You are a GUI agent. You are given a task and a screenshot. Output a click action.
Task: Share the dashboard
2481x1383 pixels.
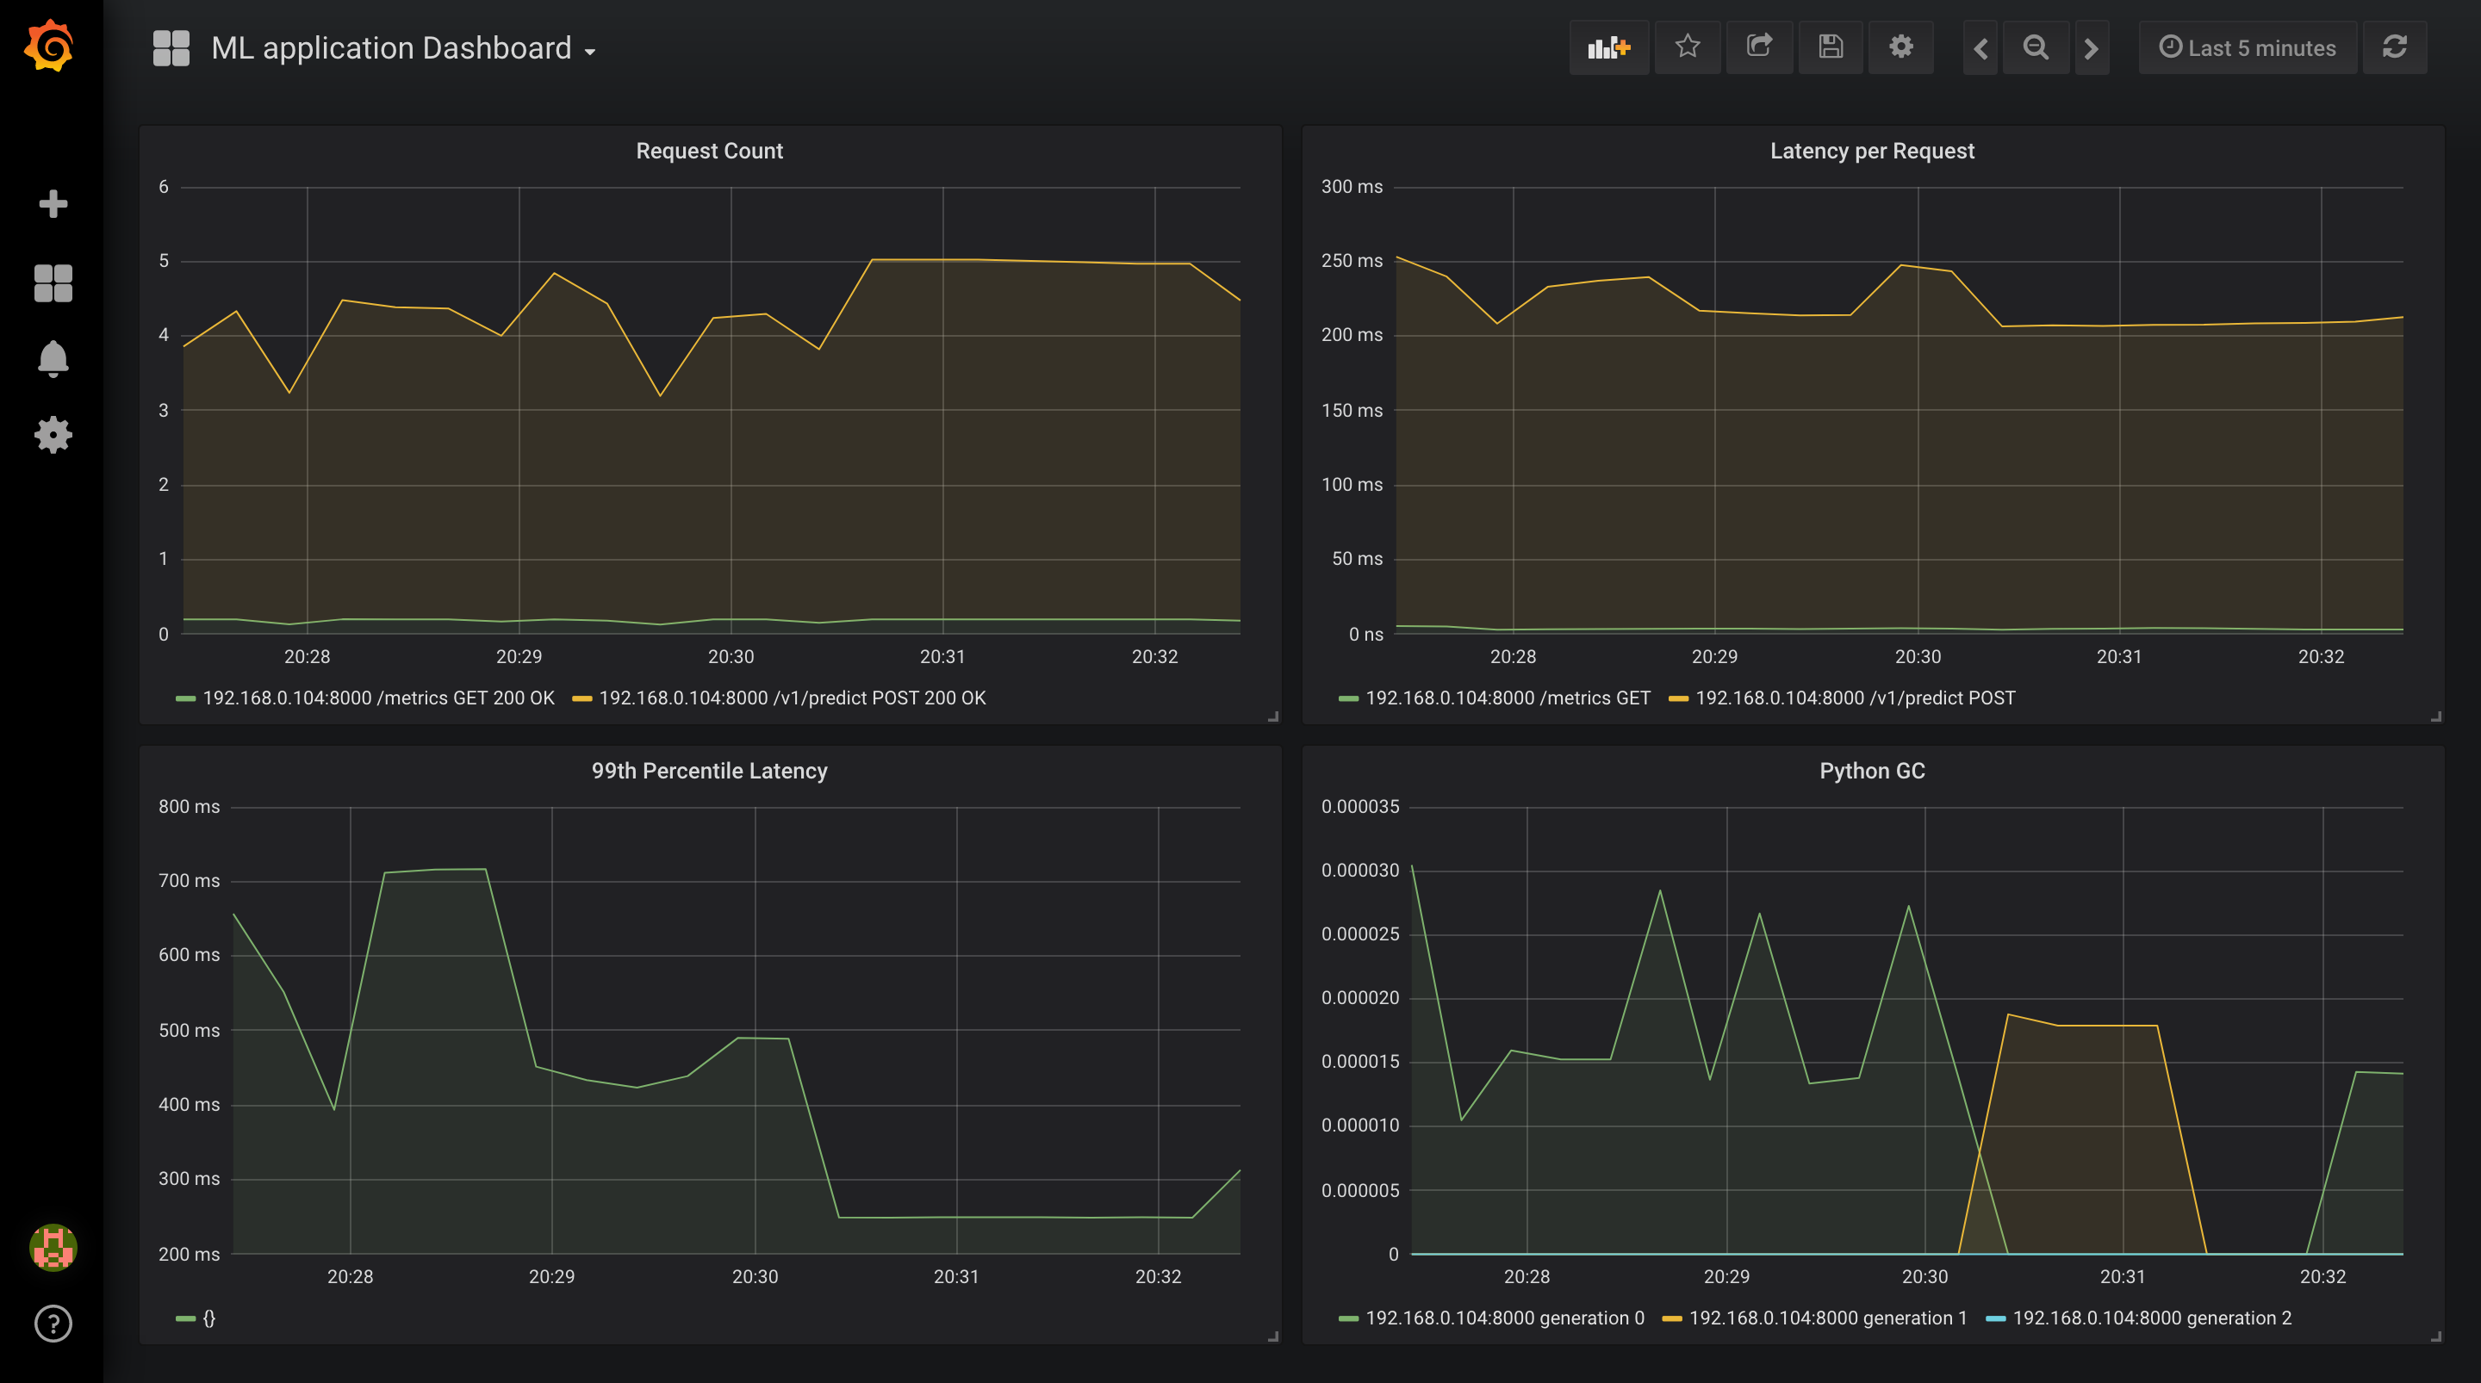(x=1760, y=47)
